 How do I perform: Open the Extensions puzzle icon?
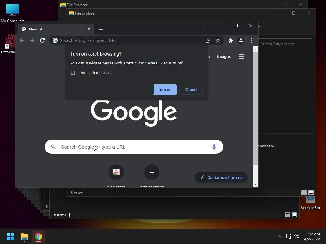(x=231, y=40)
